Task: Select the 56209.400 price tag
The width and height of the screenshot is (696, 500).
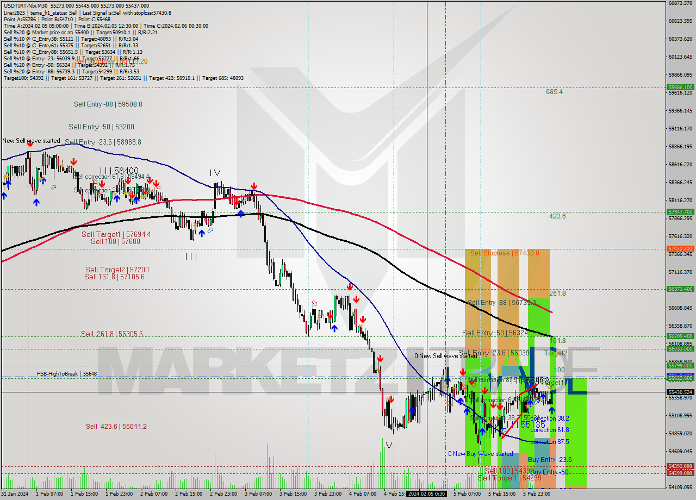Action: pyautogui.click(x=680, y=336)
